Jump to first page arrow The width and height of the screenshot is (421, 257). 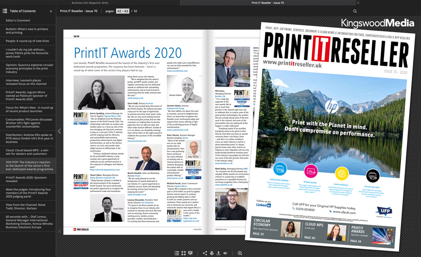tap(60, 231)
